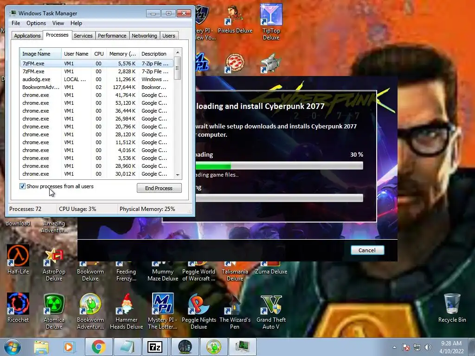Select chrome.exe row using 41,764 K
This screenshot has width=475, height=356.
point(96,95)
